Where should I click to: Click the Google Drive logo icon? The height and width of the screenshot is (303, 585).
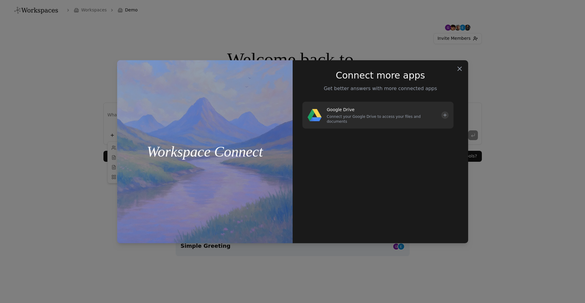click(314, 115)
